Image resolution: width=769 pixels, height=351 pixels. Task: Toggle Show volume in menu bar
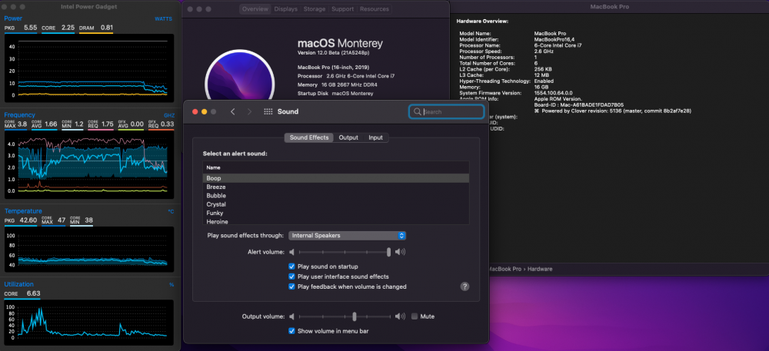pos(291,331)
